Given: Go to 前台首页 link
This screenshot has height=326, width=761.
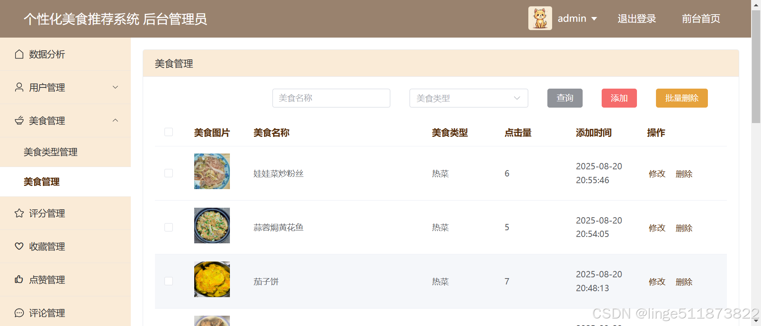Looking at the screenshot, I should tap(701, 19).
